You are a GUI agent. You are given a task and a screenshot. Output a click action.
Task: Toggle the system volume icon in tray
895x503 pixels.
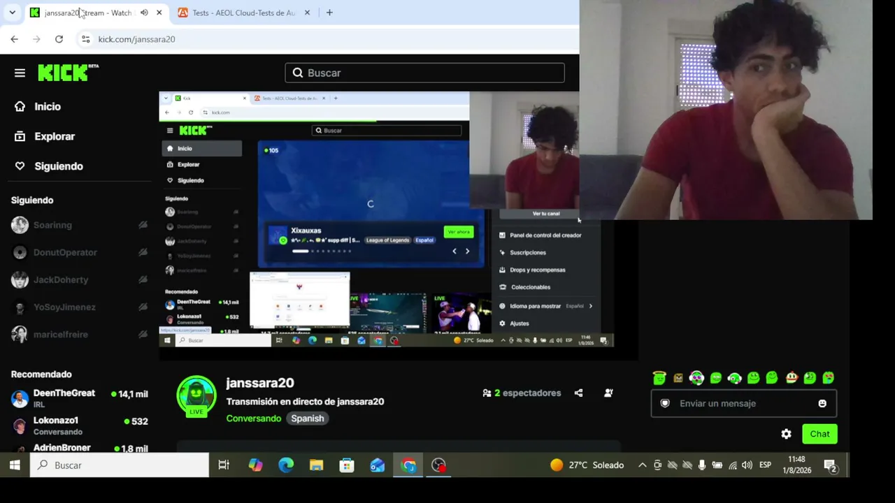click(747, 465)
